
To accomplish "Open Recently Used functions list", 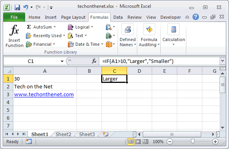I will click(45, 36).
